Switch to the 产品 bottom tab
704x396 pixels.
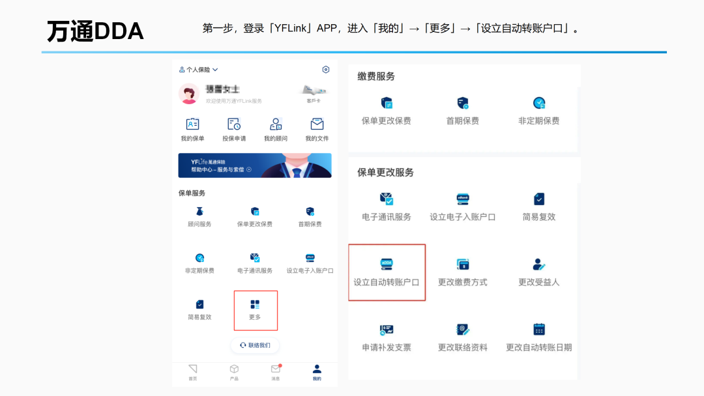tap(234, 373)
